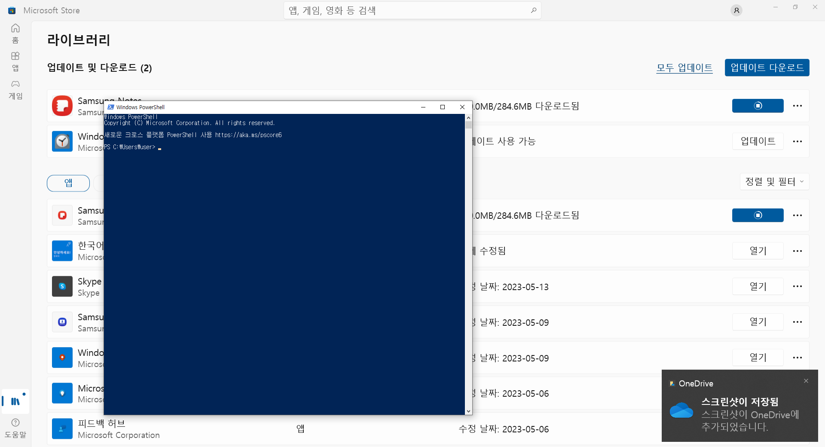Click the Samsung Notes icon in updates list
This screenshot has width=825, height=447.
coord(62,106)
